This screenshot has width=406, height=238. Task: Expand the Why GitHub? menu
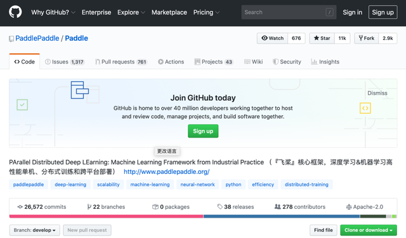click(53, 13)
